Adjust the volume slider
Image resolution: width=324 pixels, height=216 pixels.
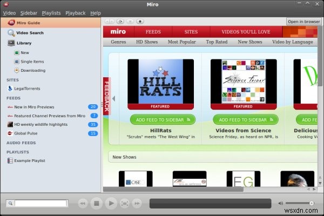click(300, 204)
